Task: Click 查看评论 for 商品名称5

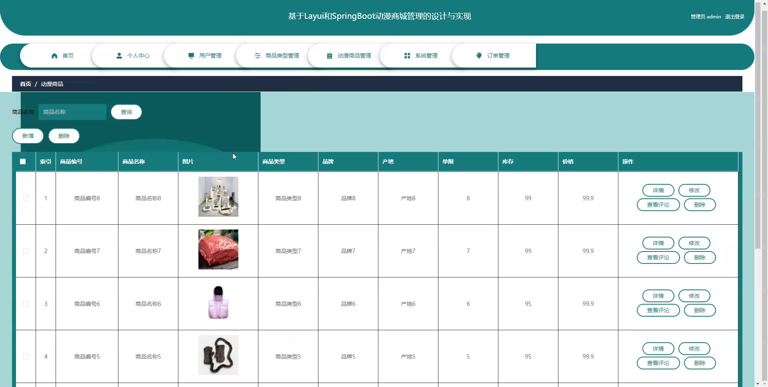Action: [658, 363]
